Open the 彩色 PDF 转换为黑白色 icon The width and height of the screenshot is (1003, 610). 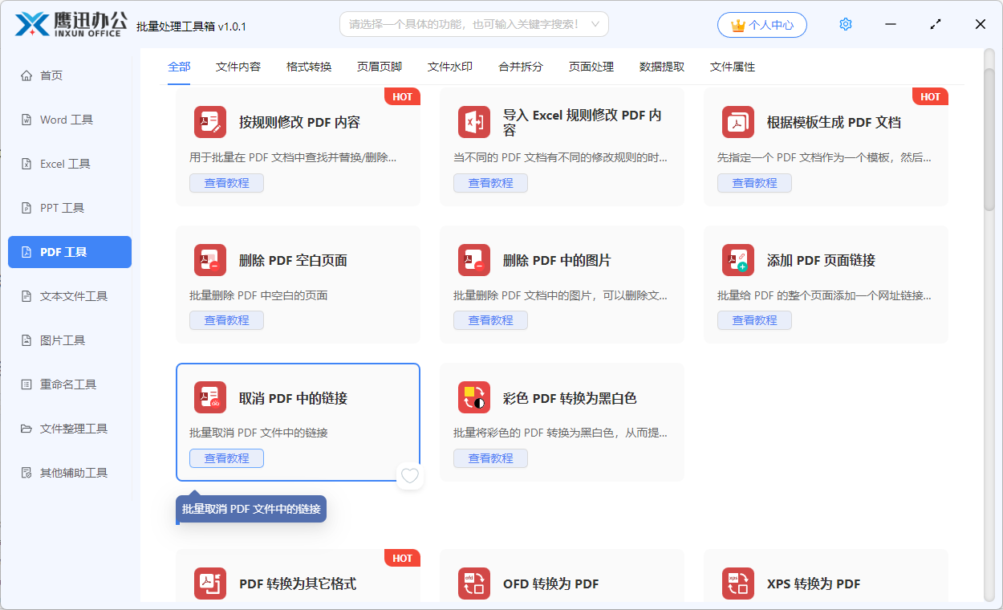tap(474, 397)
